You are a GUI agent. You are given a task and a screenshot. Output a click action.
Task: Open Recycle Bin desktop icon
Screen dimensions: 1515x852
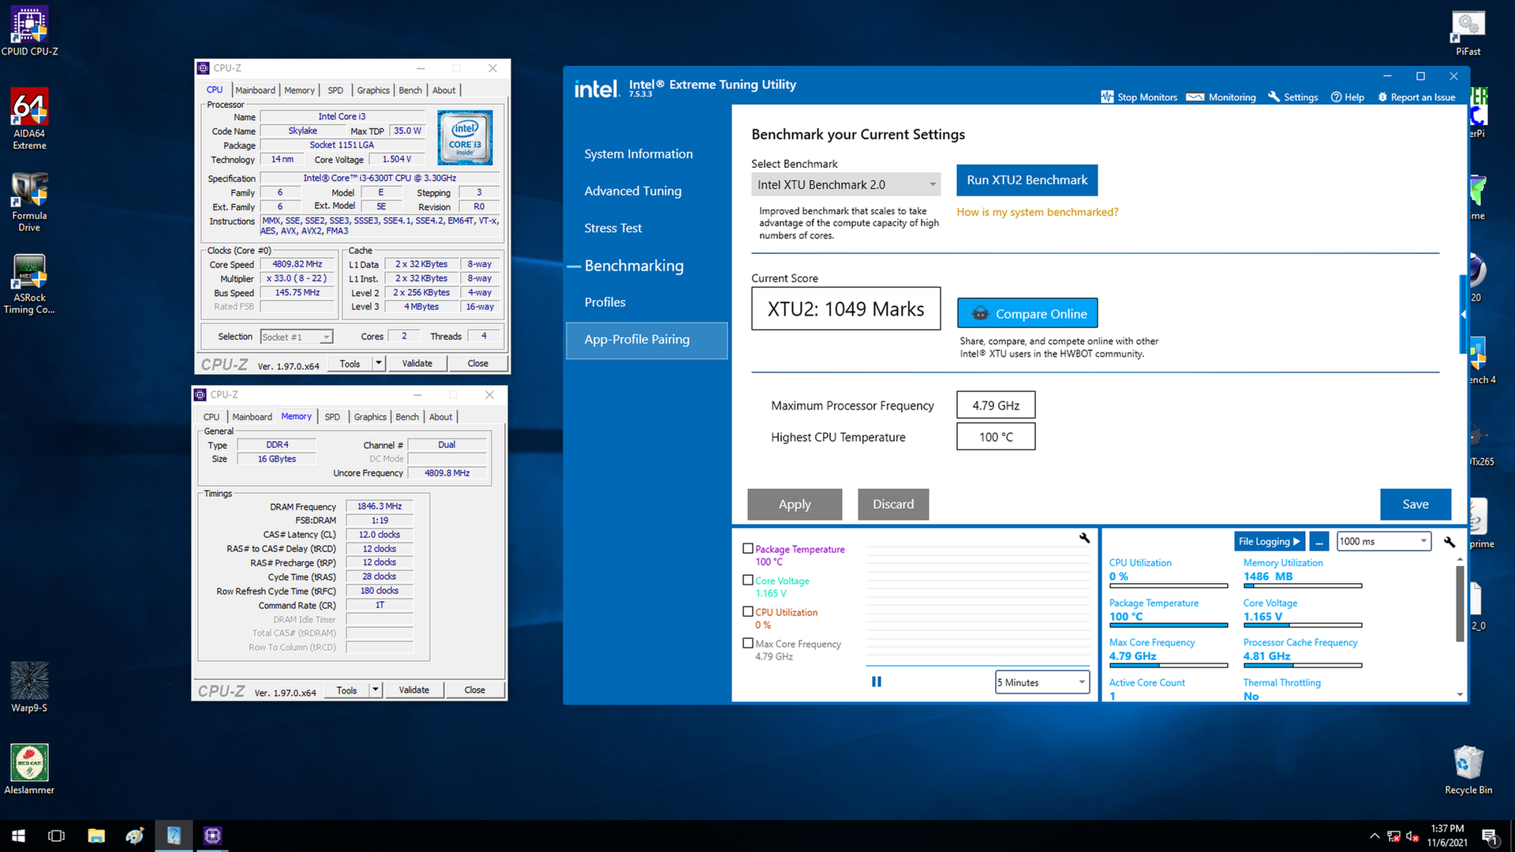(1468, 770)
